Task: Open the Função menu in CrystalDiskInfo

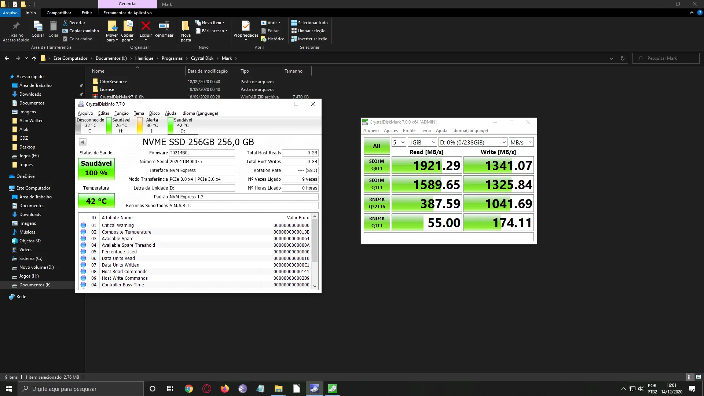Action: tap(121, 113)
